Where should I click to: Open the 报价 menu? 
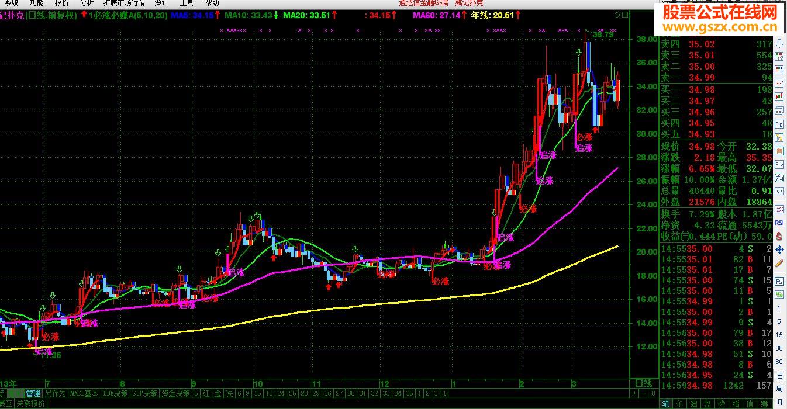[62, 3]
